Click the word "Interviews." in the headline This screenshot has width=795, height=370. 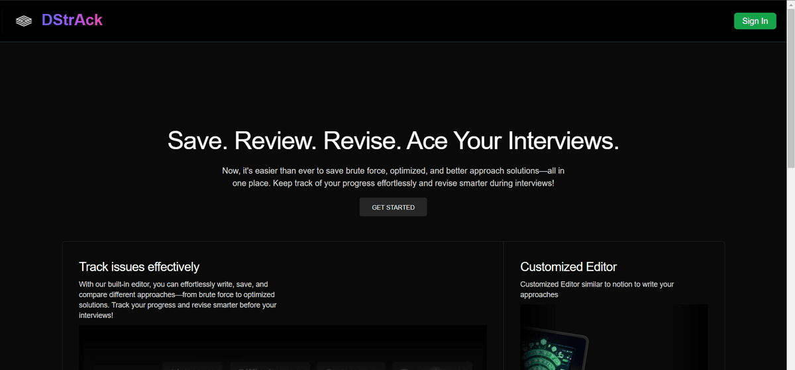(563, 141)
